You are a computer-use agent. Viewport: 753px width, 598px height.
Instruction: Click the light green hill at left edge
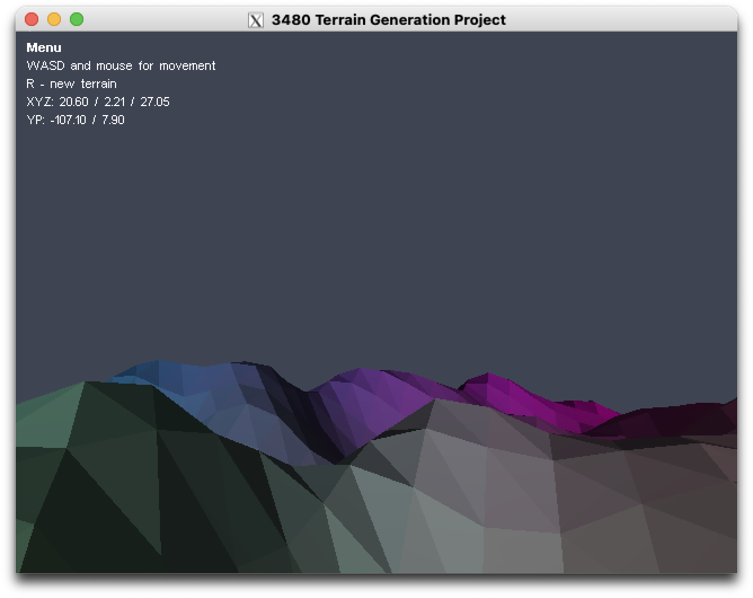pyautogui.click(x=45, y=417)
